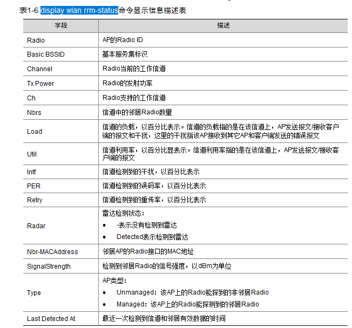
Task: Select the Radio field cell
Action: (x=61, y=40)
